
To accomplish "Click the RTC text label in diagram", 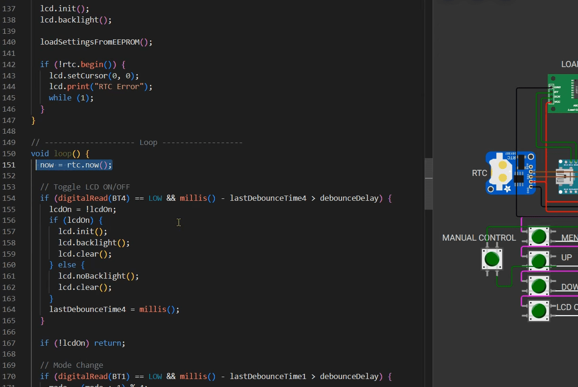I will [479, 173].
